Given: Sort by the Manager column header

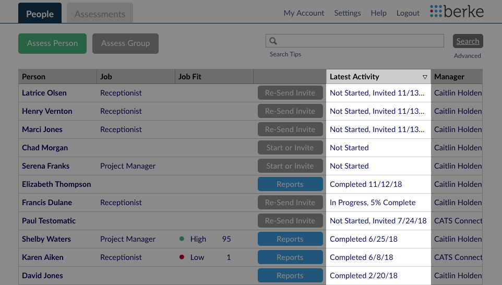Looking at the screenshot, I should [x=457, y=77].
